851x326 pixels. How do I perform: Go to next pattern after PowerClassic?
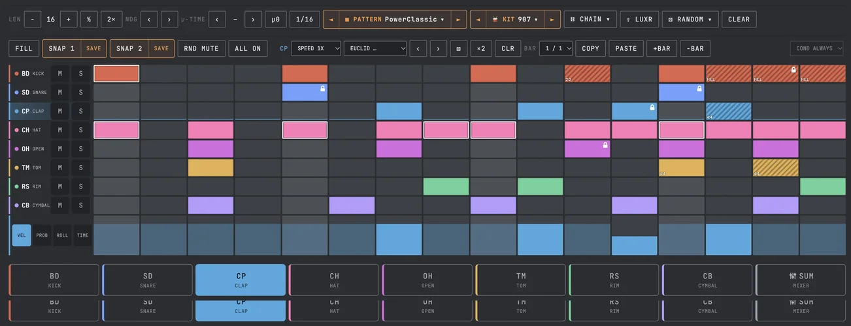458,19
